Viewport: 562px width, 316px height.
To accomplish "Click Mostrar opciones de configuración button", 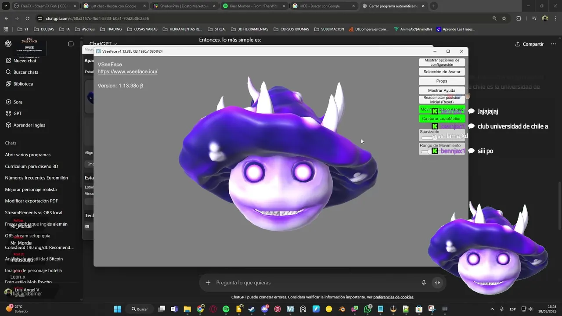I will [442, 62].
